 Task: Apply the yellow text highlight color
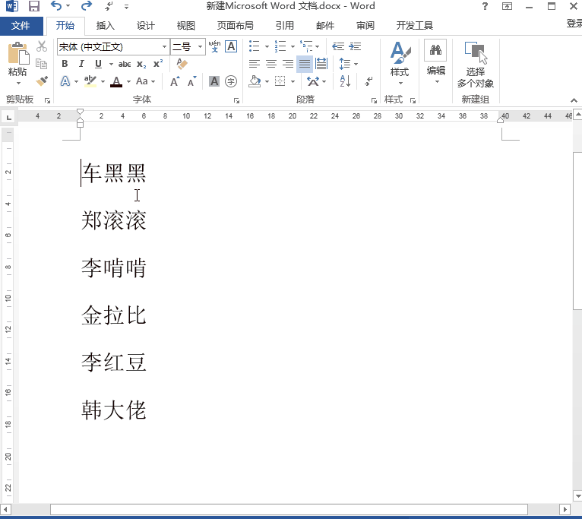(90, 81)
